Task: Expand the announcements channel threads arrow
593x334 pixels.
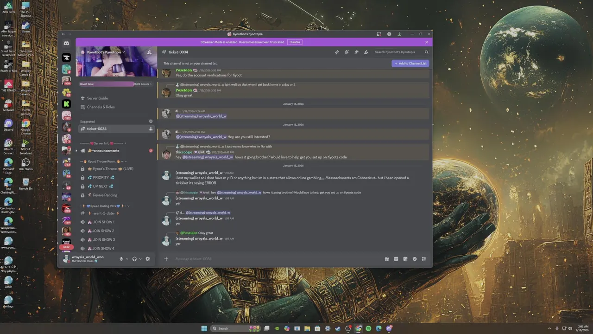Action: (76, 151)
